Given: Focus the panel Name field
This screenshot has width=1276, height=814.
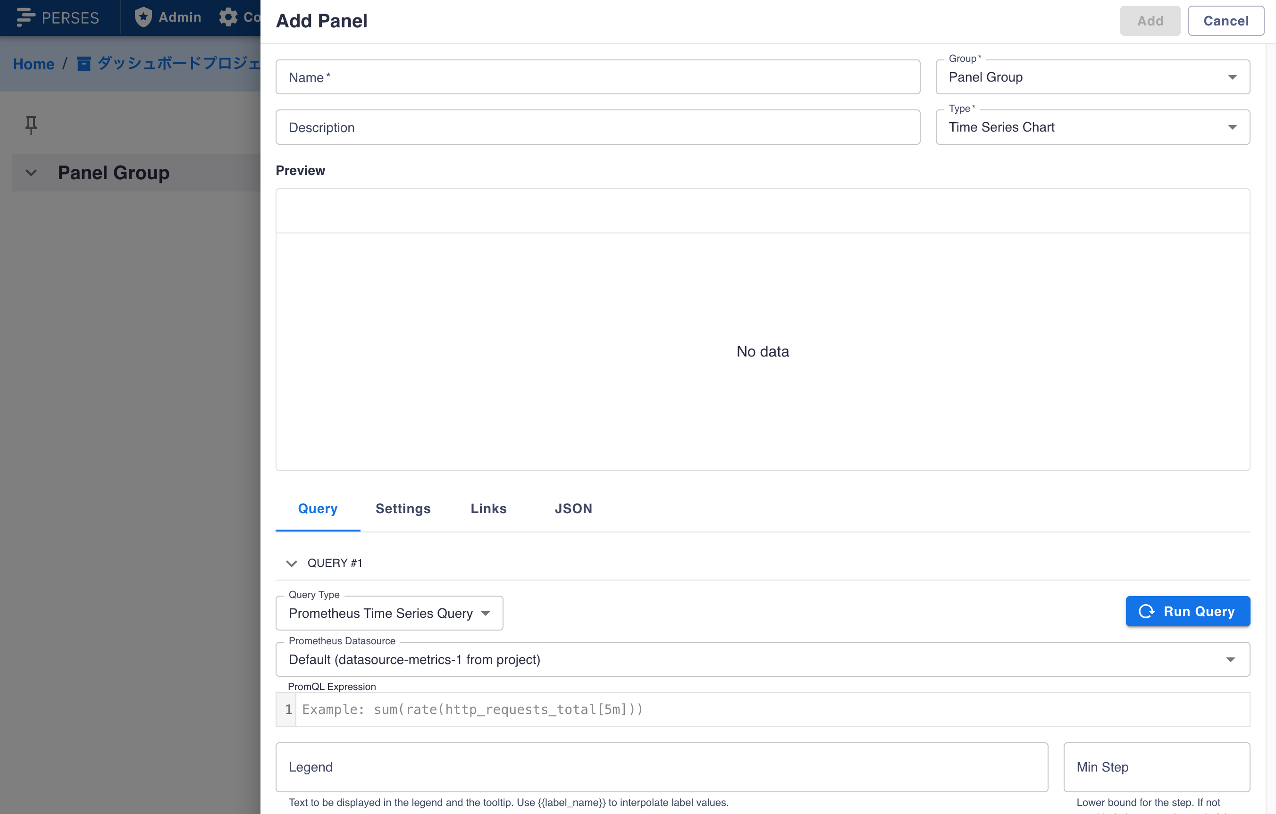Looking at the screenshot, I should [597, 77].
